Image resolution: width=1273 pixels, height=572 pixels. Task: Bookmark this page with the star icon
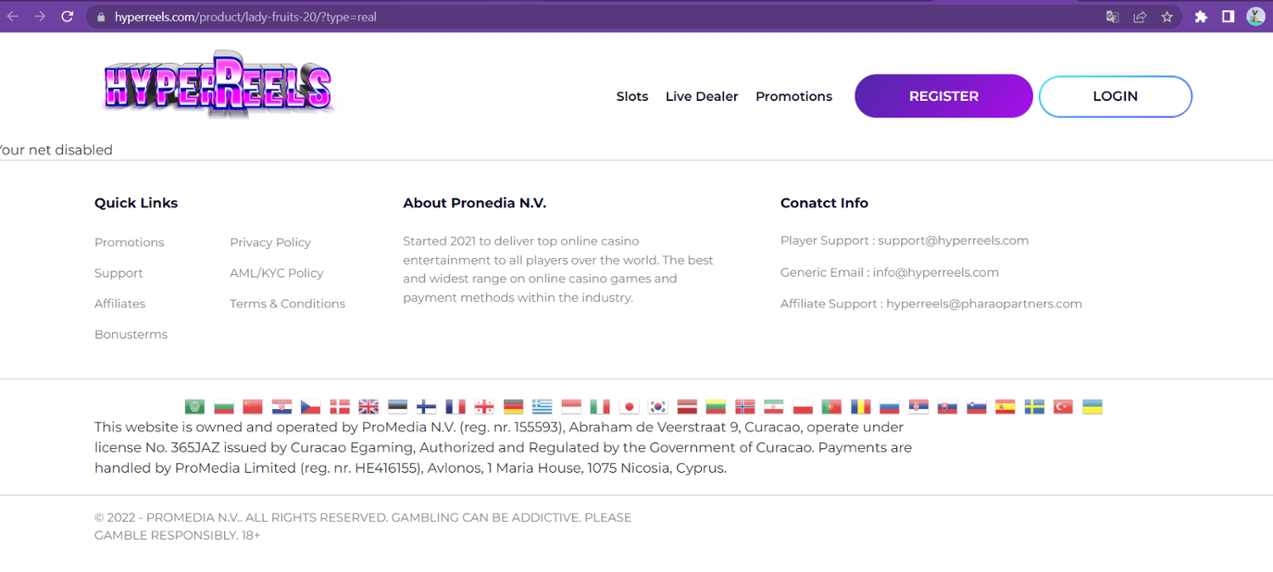pyautogui.click(x=1167, y=17)
